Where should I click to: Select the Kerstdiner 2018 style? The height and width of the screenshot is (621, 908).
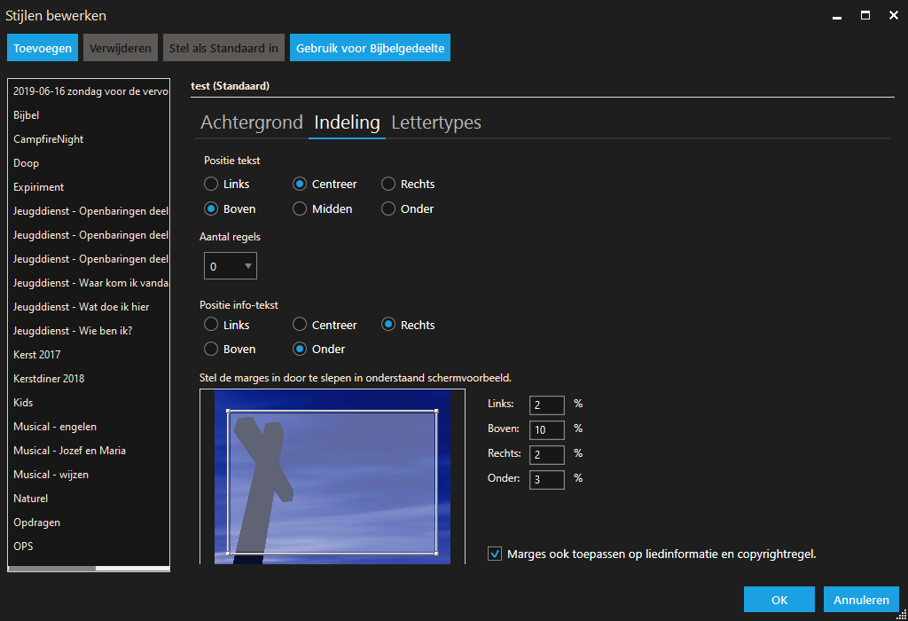click(89, 379)
